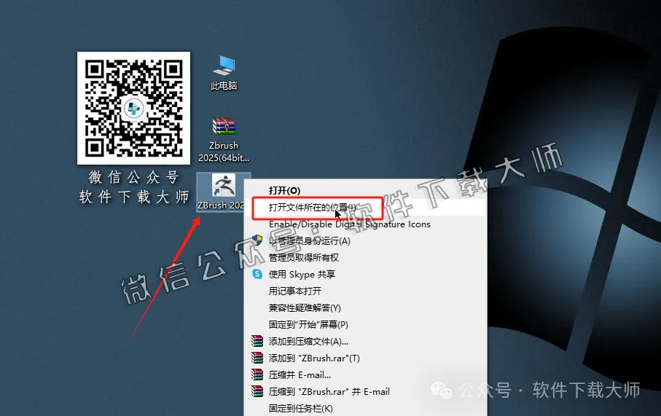Click the QR code image on desktop
661x416 pixels.
tap(133, 108)
